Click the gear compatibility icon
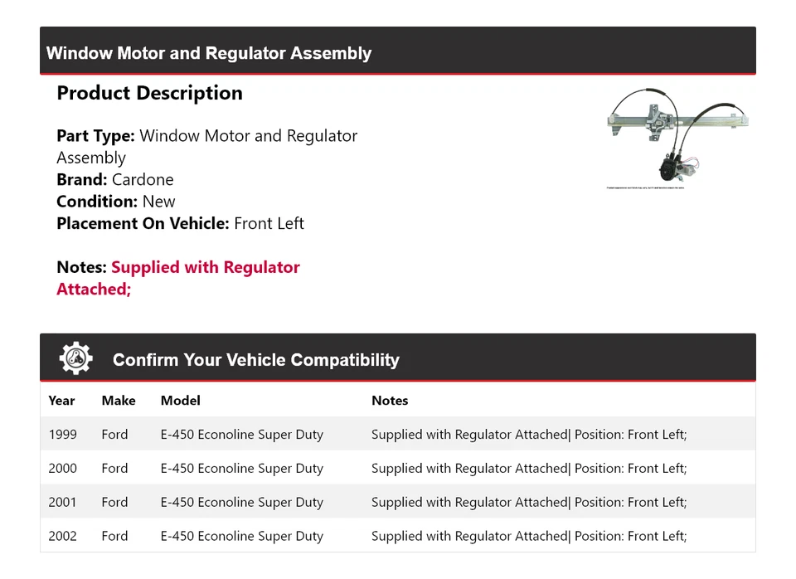Image resolution: width=796 pixels, height=579 pixels. (76, 358)
